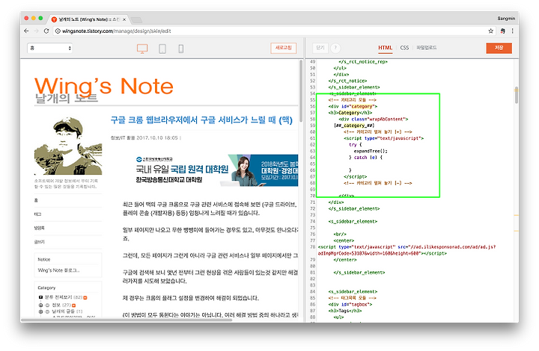Open the 정보/IT 활용 post category link
Viewport: 539px width, 351px height.
coord(123,138)
